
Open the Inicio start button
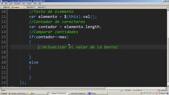[3, 93]
